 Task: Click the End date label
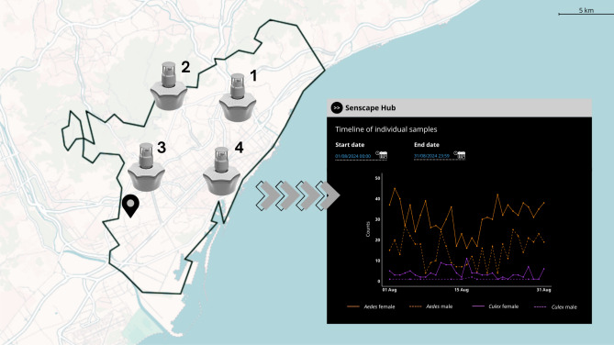tap(427, 144)
